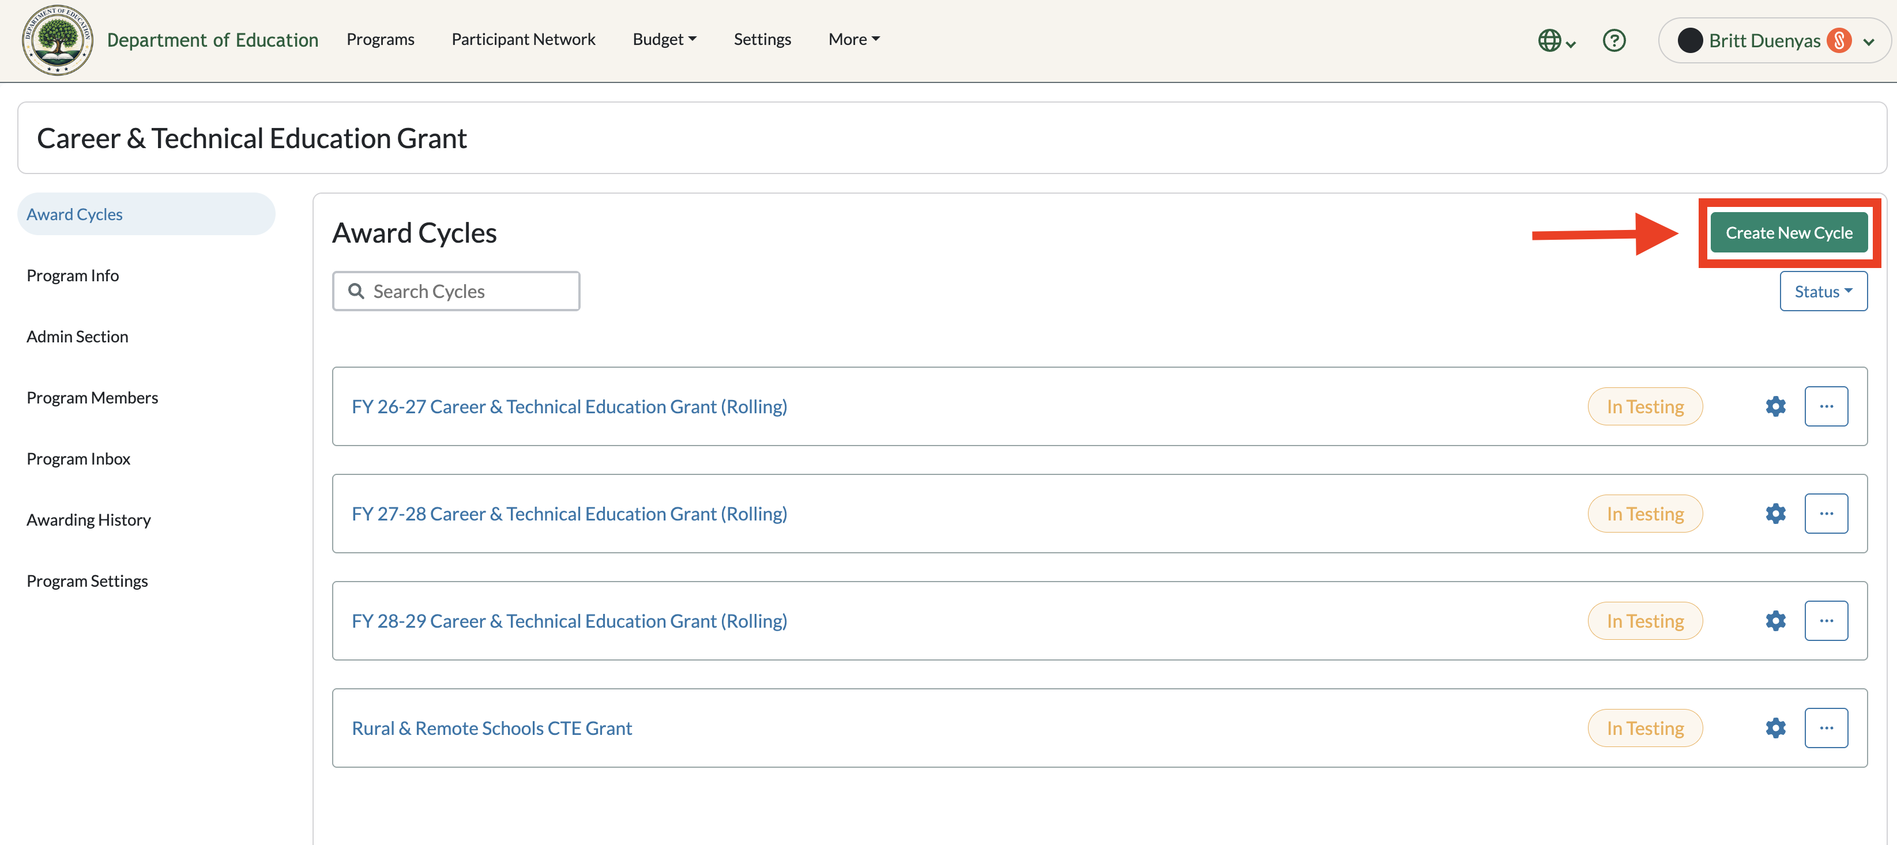
Task: Open settings gear for FY 27-28 cycle
Action: point(1775,514)
